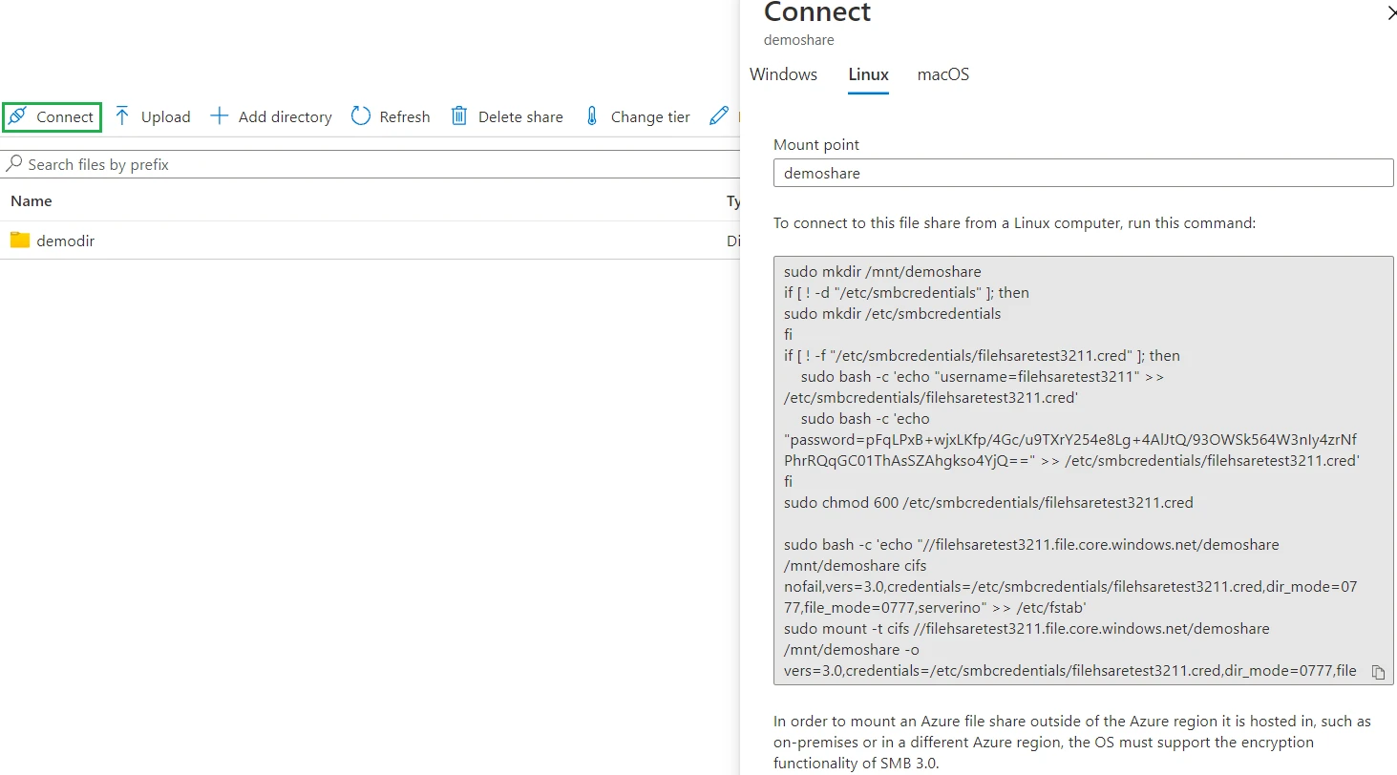Click the Mount point input field
The image size is (1397, 775).
click(1083, 173)
